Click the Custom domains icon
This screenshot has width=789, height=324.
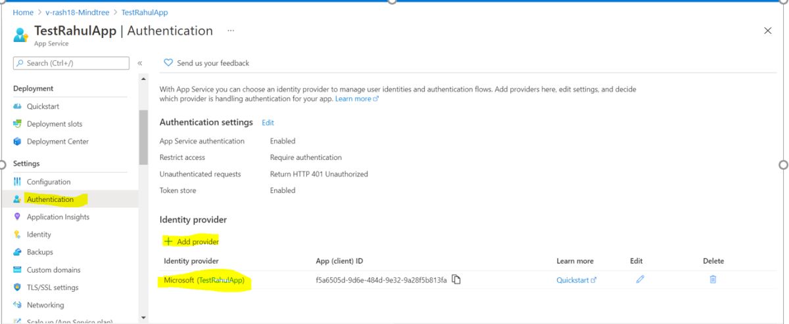click(18, 270)
